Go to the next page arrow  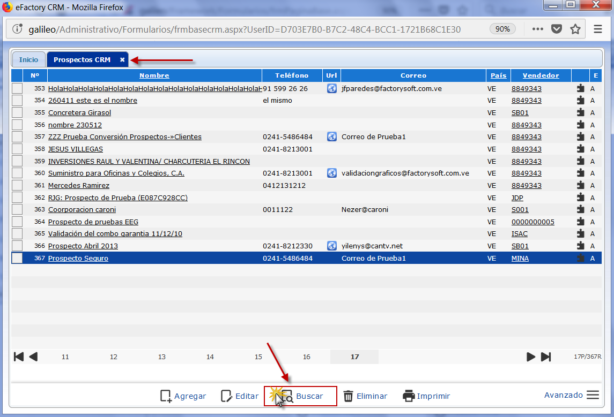point(530,357)
